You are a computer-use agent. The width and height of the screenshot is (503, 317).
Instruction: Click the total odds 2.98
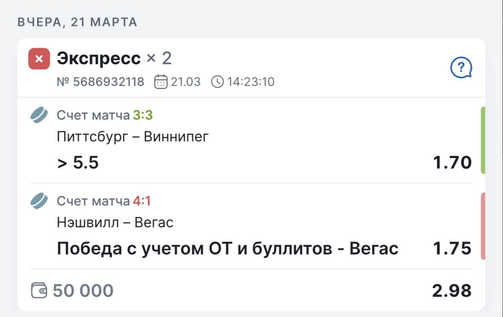452,291
